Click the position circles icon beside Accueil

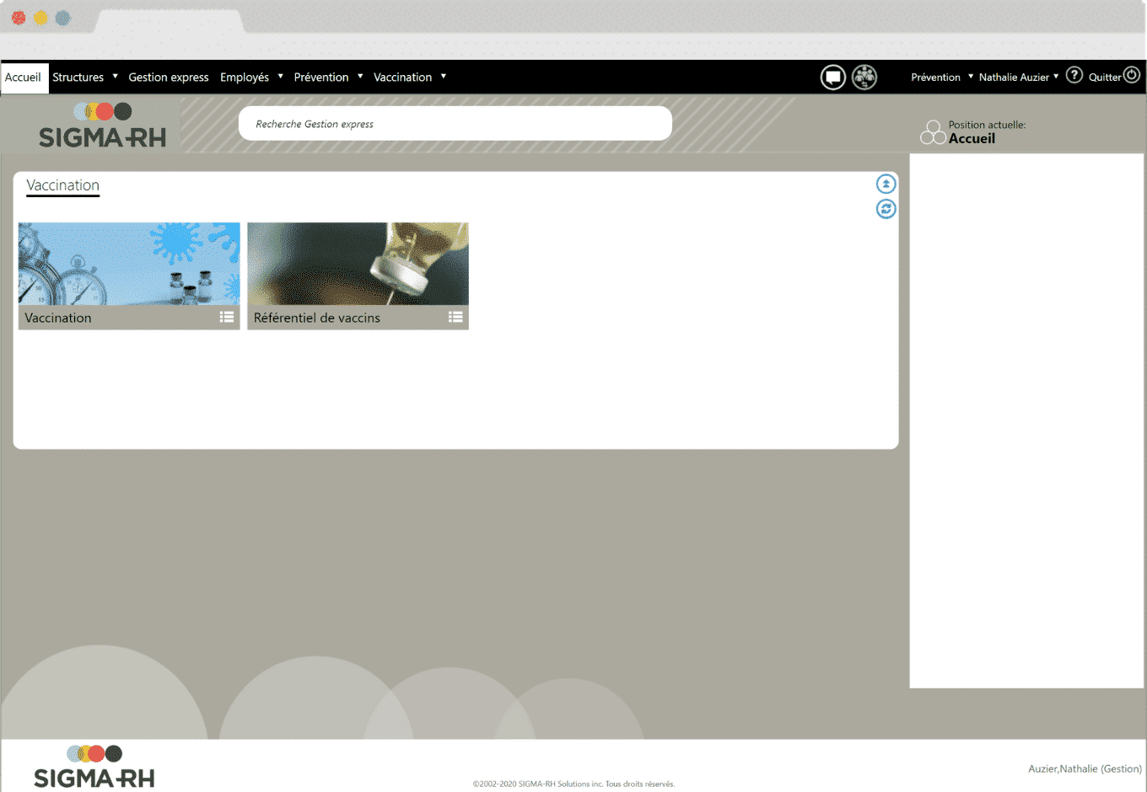pos(933,132)
